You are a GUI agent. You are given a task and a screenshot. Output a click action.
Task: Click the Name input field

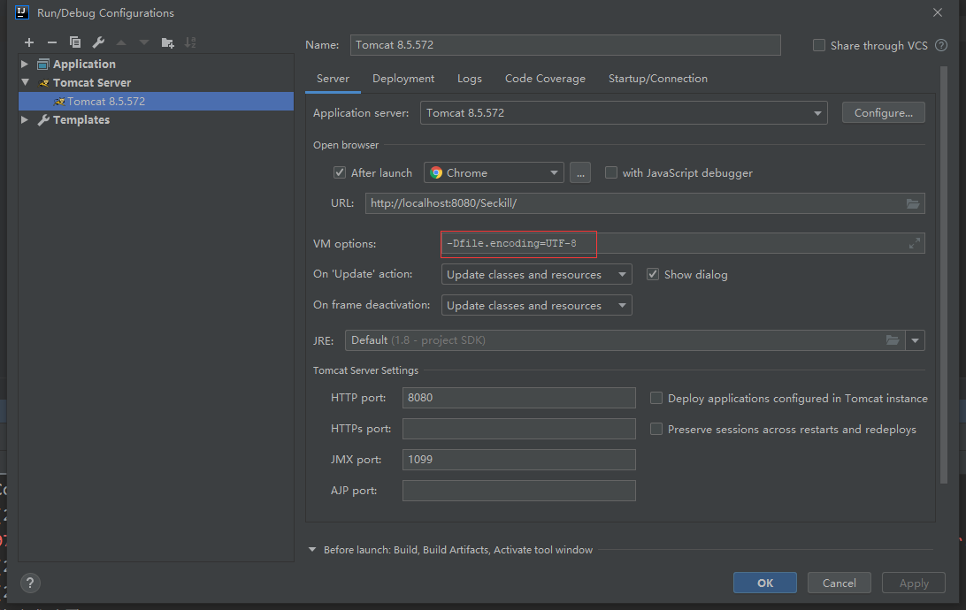click(x=565, y=45)
